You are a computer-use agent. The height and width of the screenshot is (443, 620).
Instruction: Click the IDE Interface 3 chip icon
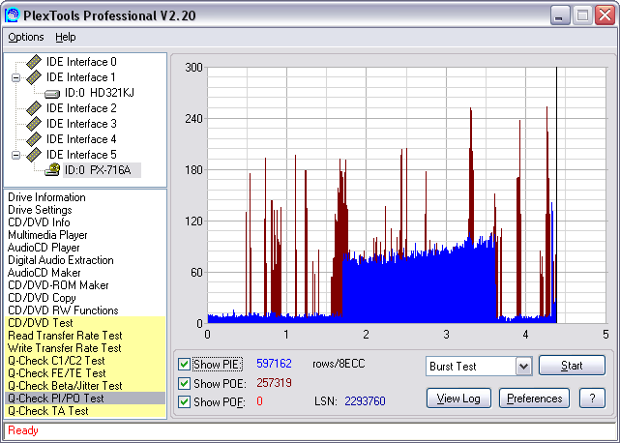point(34,124)
